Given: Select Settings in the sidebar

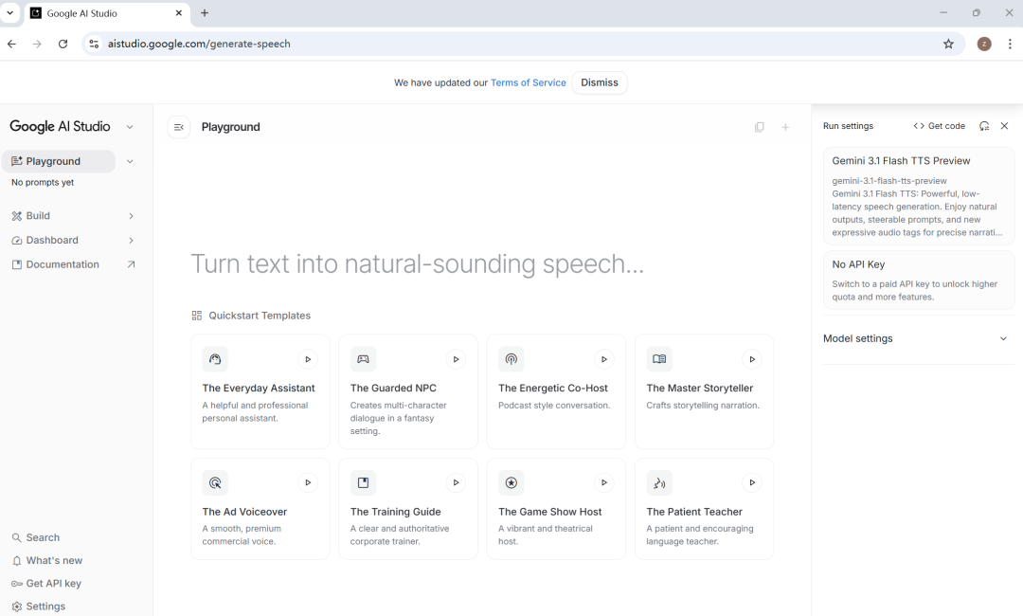Looking at the screenshot, I should pos(45,606).
